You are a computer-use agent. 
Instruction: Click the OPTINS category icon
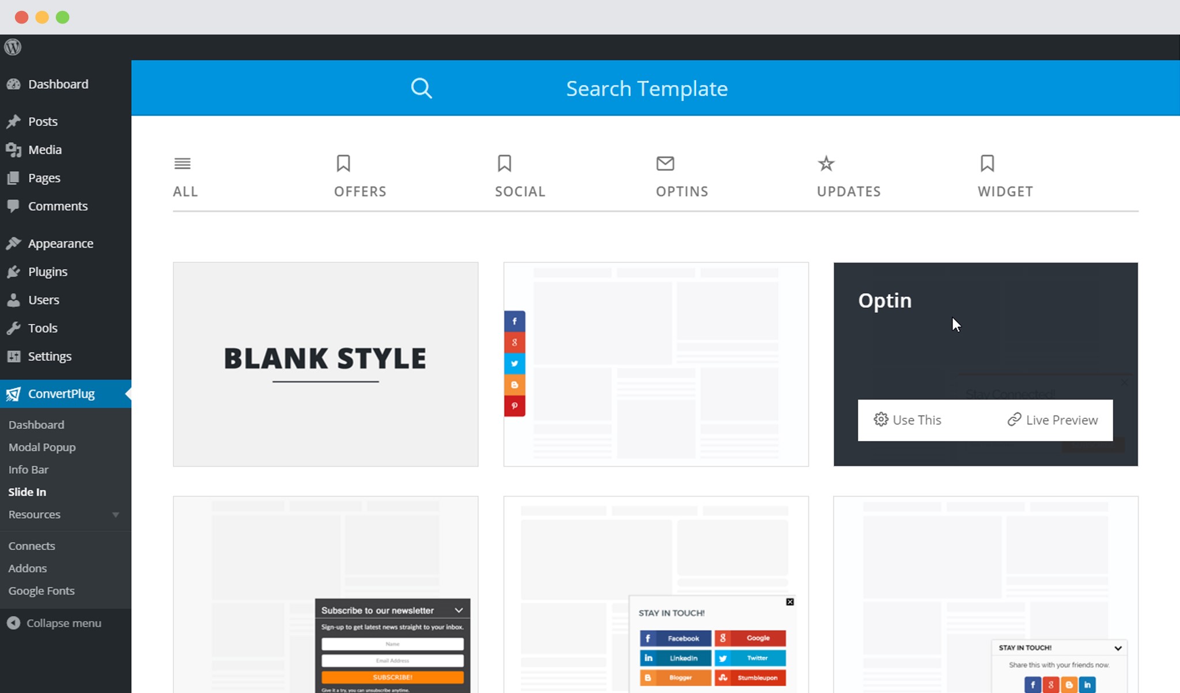click(665, 163)
